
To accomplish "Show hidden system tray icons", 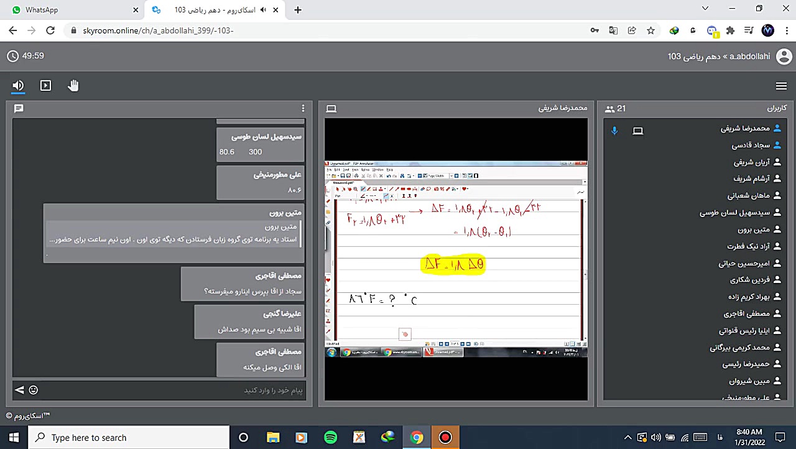I will click(x=627, y=438).
